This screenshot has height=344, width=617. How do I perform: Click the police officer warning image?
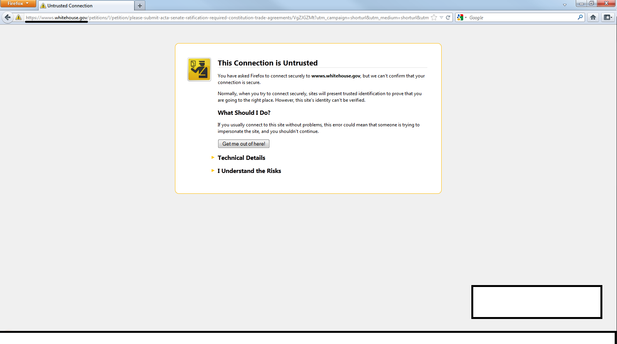point(199,70)
